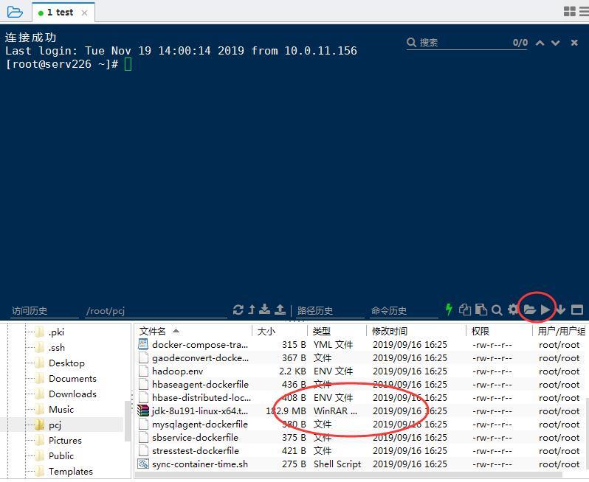Close the '1 test' tab

(85, 13)
